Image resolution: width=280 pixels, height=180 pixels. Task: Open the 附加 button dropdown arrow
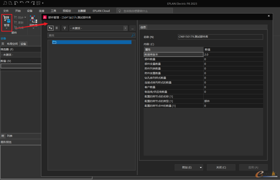[201, 168]
